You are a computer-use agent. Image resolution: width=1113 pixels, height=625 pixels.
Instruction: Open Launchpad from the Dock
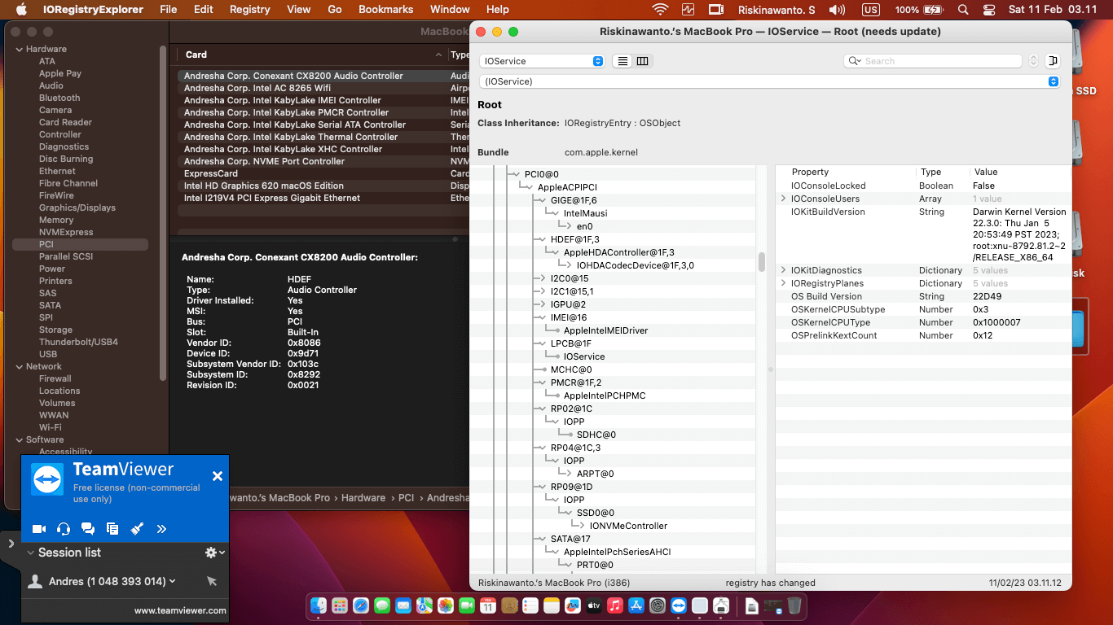tap(340, 605)
